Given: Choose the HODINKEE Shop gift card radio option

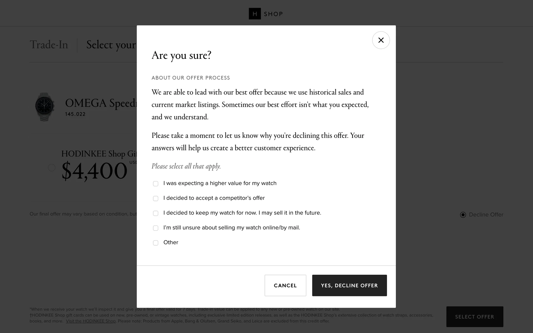Looking at the screenshot, I should [x=52, y=168].
